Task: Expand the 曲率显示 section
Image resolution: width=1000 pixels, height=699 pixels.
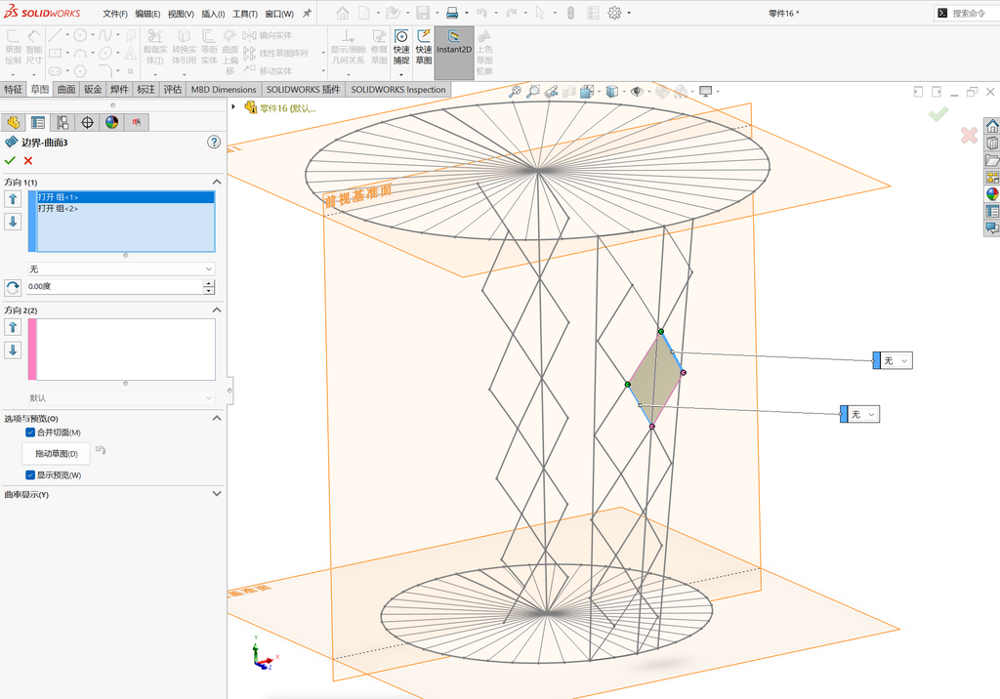Action: click(x=217, y=494)
